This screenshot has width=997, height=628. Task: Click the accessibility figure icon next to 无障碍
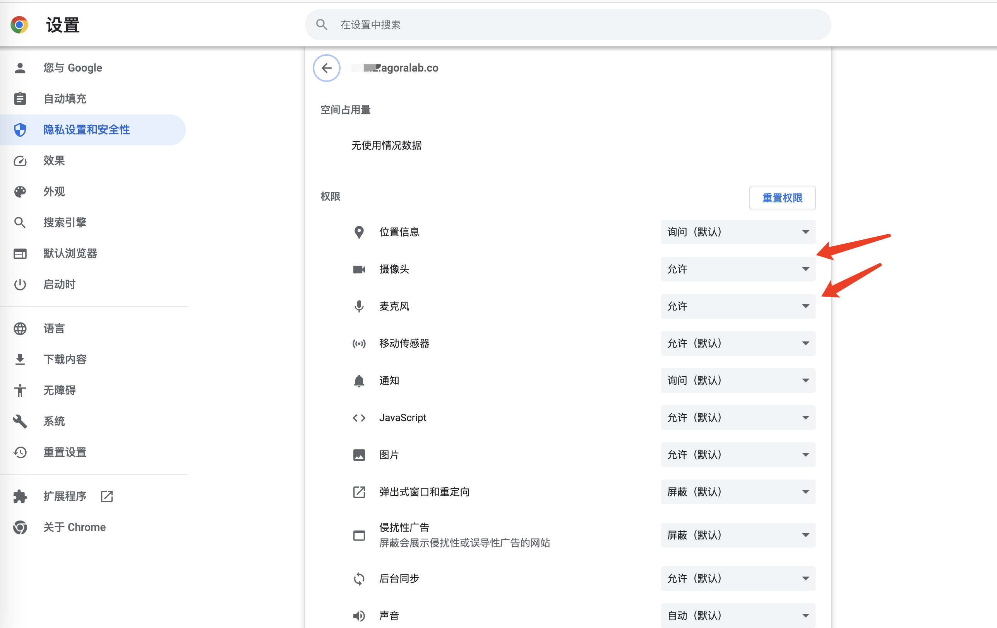pos(20,391)
